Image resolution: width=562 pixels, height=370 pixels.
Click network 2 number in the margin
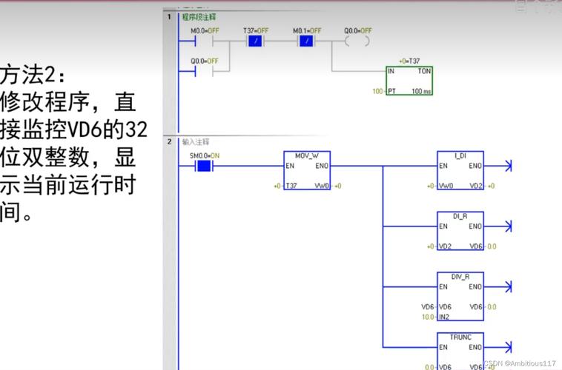pyautogui.click(x=169, y=141)
